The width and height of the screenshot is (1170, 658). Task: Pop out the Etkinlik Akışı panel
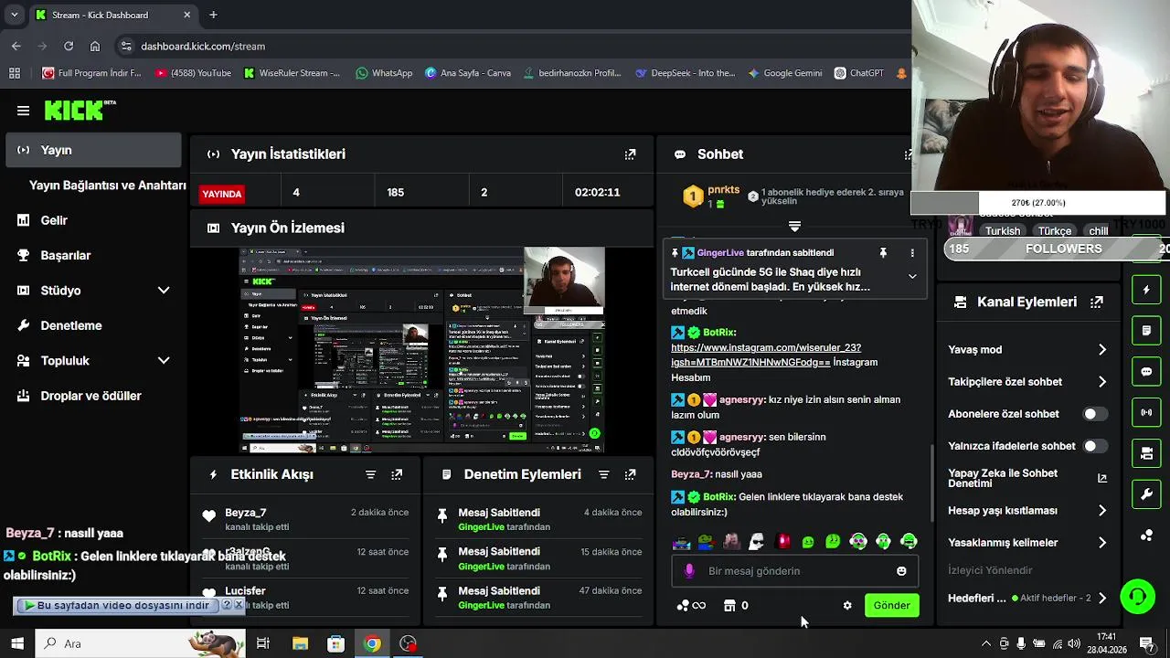[x=397, y=474]
